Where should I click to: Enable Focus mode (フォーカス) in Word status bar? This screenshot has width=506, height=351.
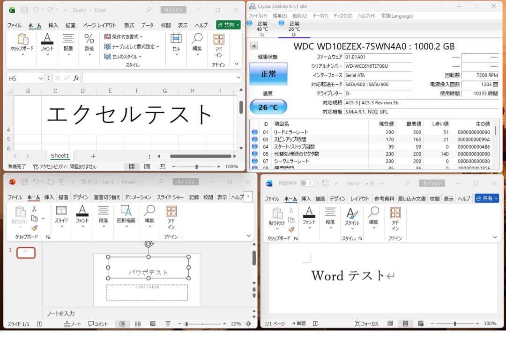point(366,323)
